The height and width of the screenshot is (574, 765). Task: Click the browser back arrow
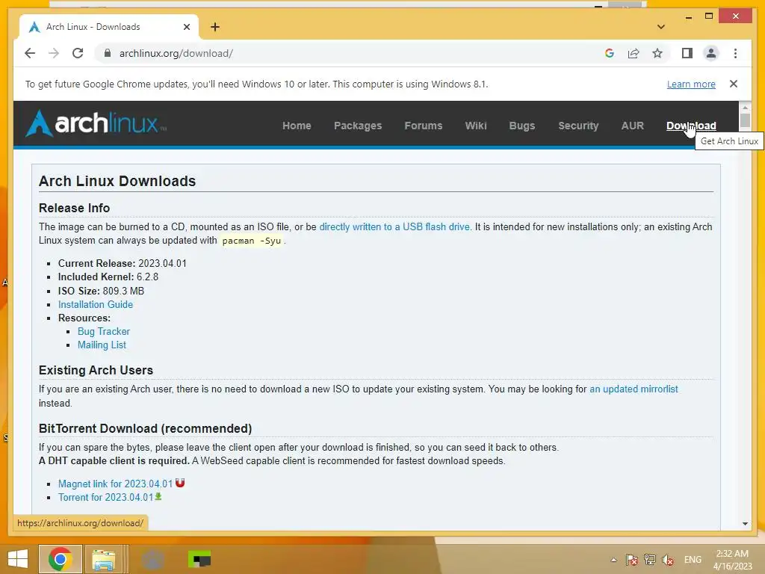coord(30,53)
